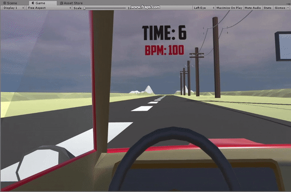Screen dimensions: 291x192
Task: Open the Display 1 dropdown
Action: click(14, 8)
